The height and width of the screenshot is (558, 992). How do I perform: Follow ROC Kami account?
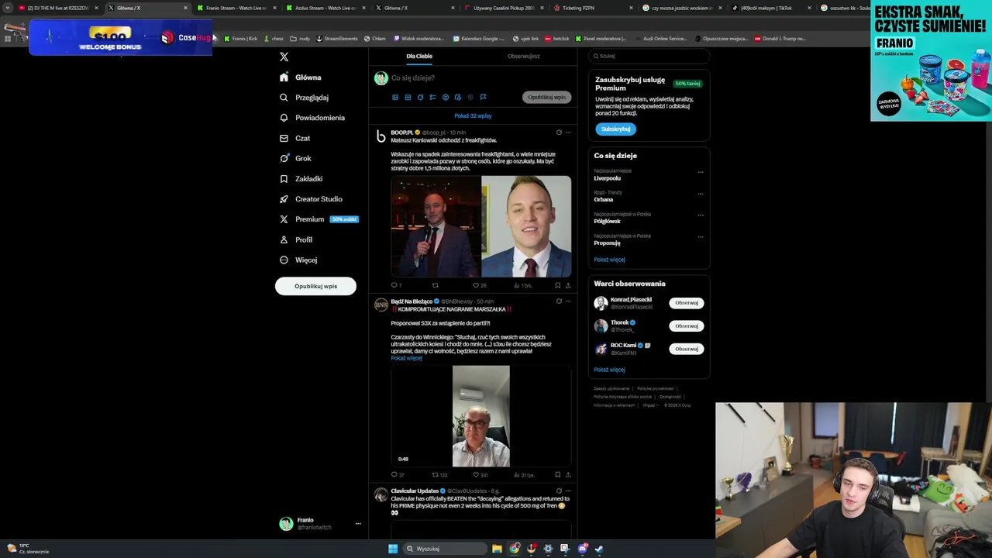click(x=687, y=349)
